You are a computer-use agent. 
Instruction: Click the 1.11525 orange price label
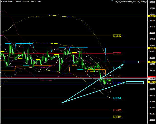click(117, 76)
